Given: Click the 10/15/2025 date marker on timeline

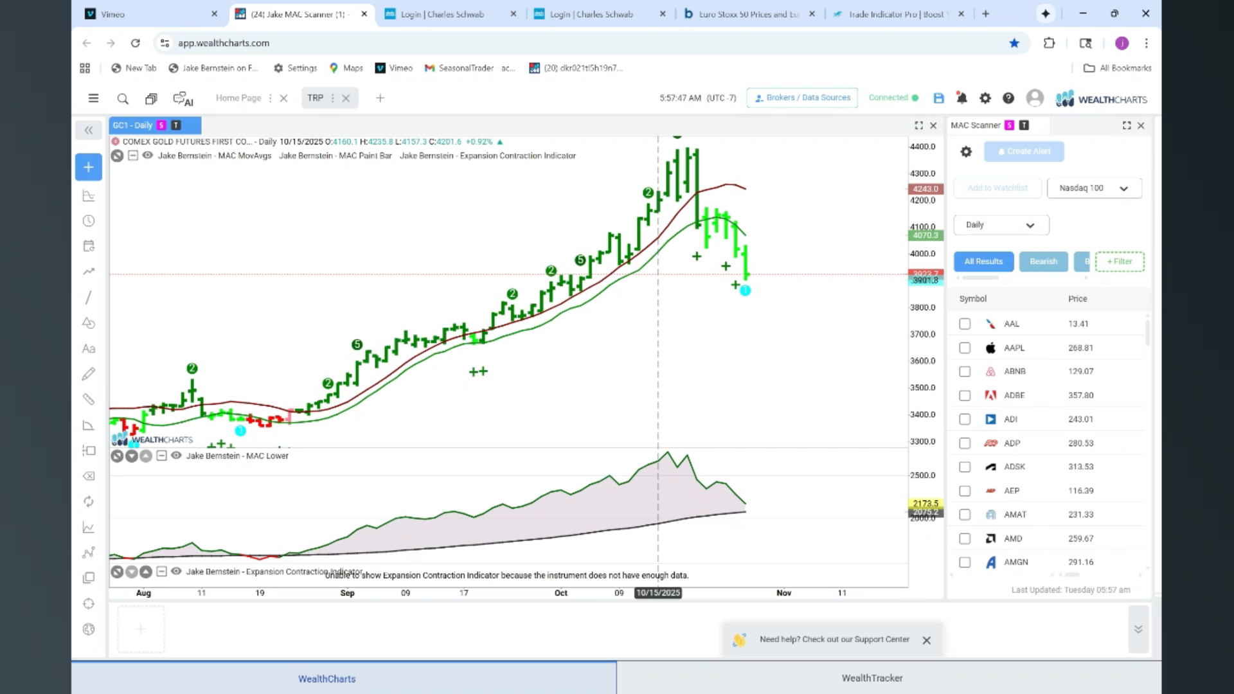Looking at the screenshot, I should [658, 592].
